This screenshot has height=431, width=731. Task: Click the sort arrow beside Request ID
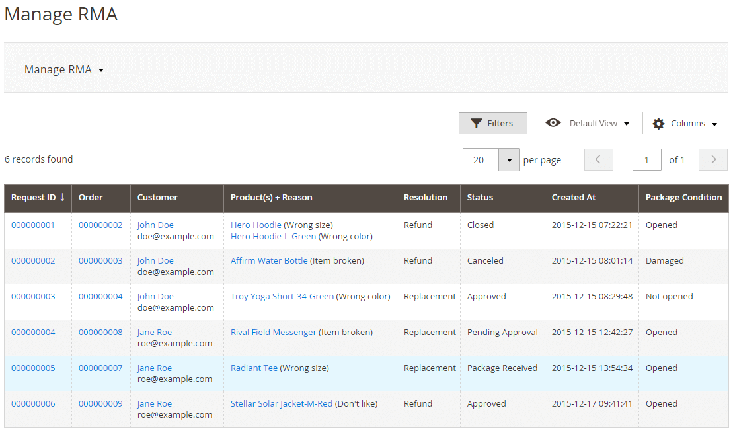62,197
